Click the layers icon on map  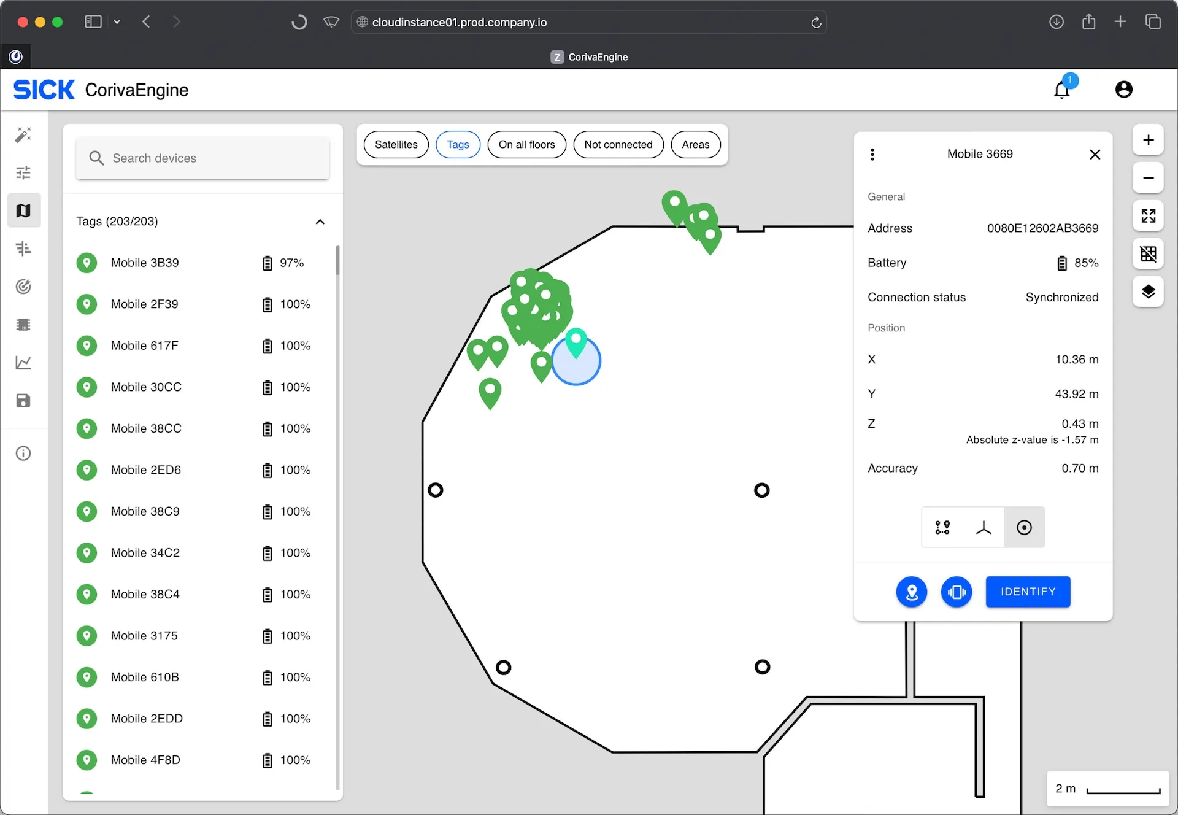coord(1148,291)
